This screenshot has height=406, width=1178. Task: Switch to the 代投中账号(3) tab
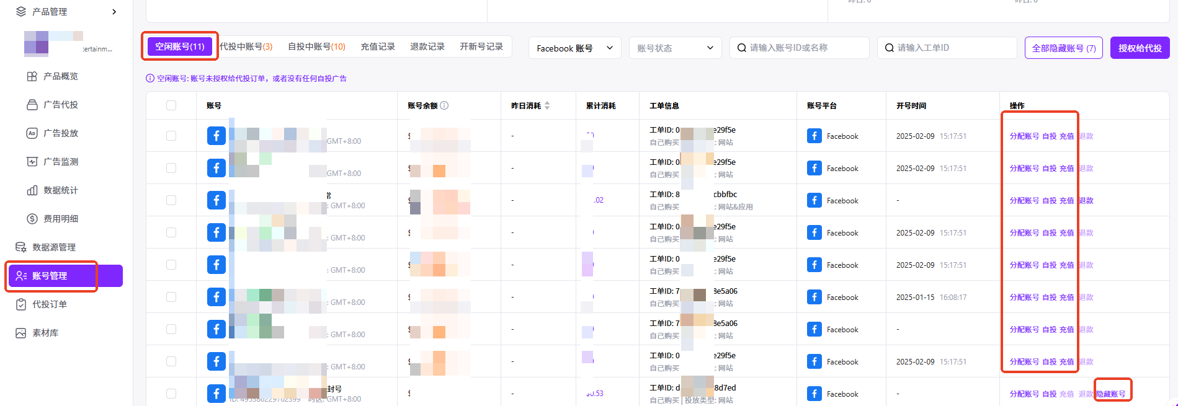(x=246, y=46)
